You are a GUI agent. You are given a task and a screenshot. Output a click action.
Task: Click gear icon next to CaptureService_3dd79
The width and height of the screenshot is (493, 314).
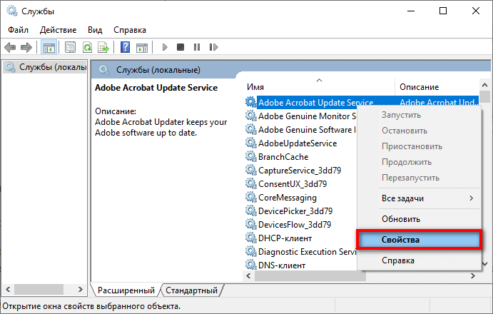tap(250, 170)
